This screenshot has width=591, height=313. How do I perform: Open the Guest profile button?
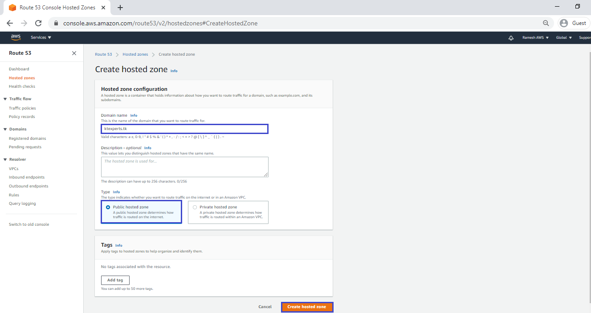click(x=574, y=23)
